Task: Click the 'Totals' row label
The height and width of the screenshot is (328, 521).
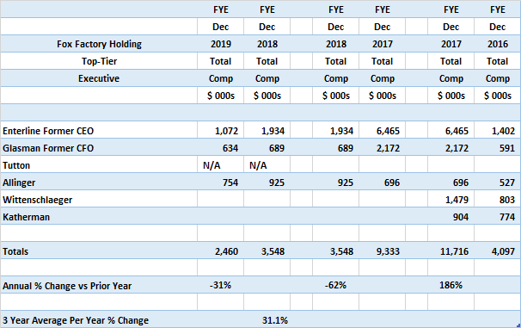Action: [x=15, y=251]
